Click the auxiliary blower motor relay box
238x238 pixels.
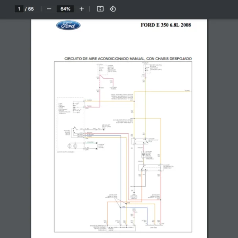click(x=139, y=140)
